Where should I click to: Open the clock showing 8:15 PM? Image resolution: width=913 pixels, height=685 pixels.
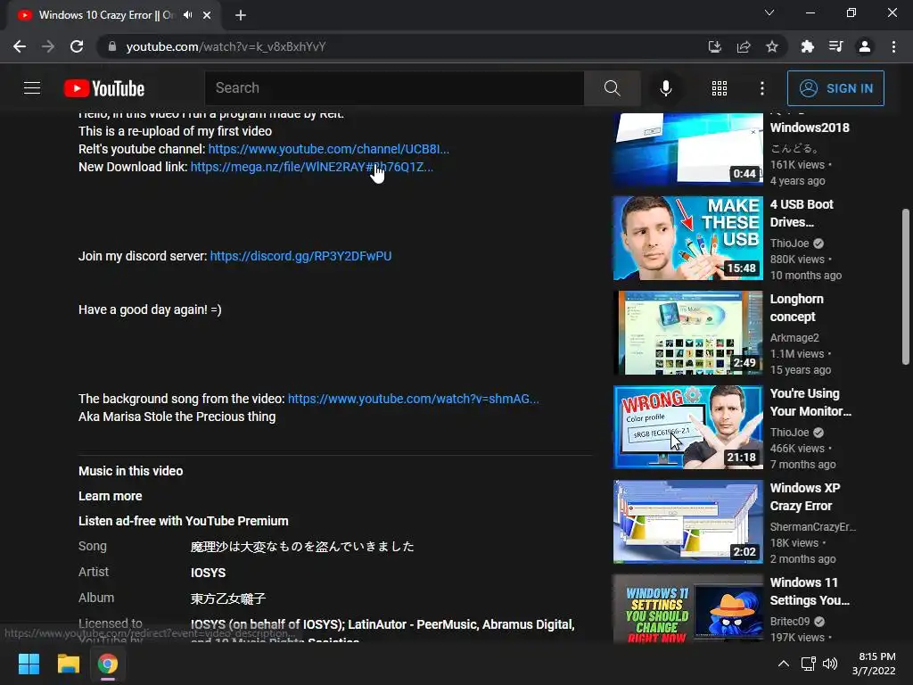(874, 664)
